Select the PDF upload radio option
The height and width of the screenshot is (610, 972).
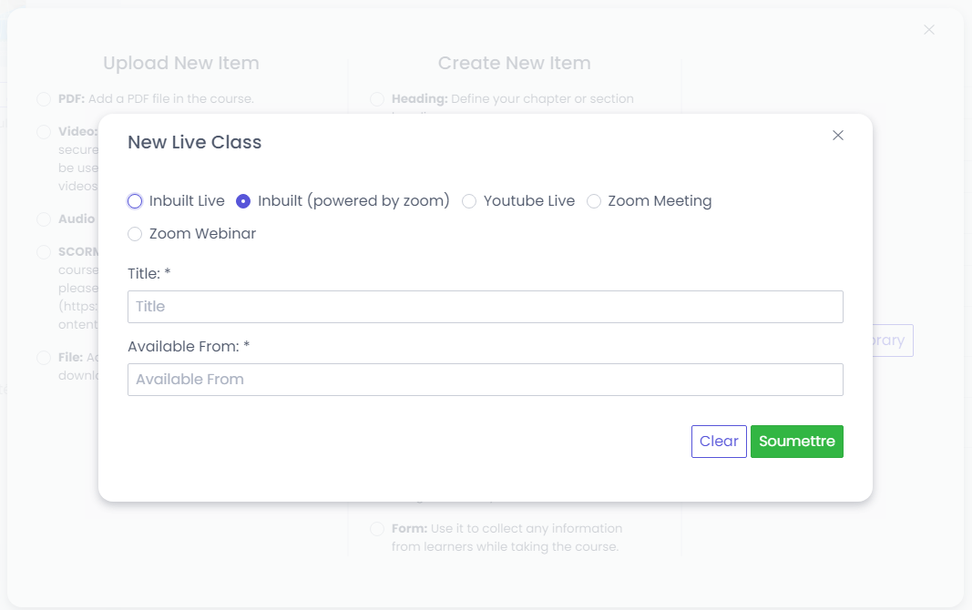[x=44, y=99]
